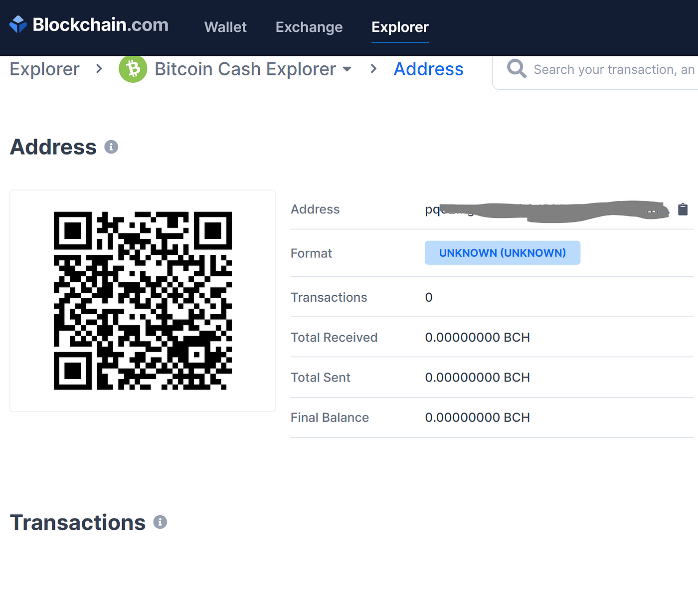This screenshot has width=698, height=590.
Task: Click the Format row label
Action: (311, 253)
